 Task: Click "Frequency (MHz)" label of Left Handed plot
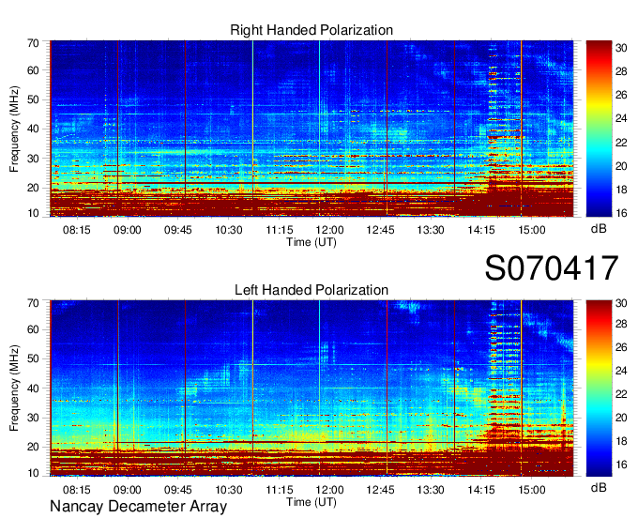(14, 388)
